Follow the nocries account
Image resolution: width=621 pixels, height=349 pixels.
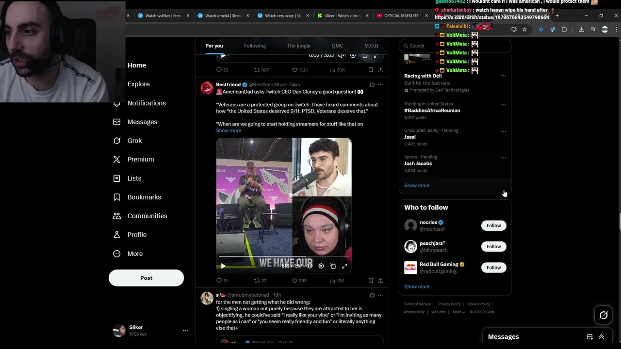[493, 225]
